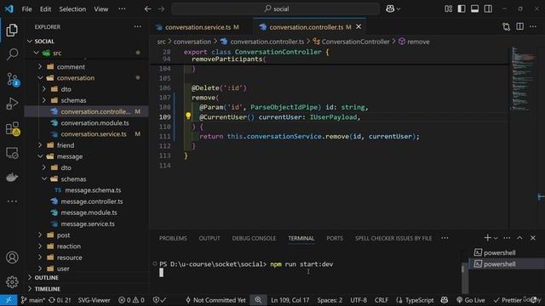Click the Copilot icon in title bar
The height and width of the screenshot is (306, 545).
[390, 9]
